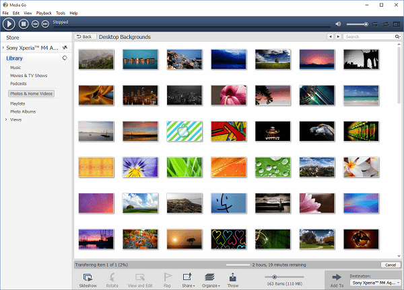Select Photo Albums in the Library
This screenshot has width=404, height=290.
pyautogui.click(x=23, y=111)
